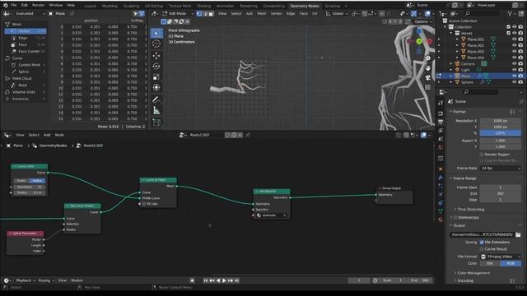Select the Select Box tool in viewport toolbar
Viewport: 527px width, 296px height.
[156, 33]
